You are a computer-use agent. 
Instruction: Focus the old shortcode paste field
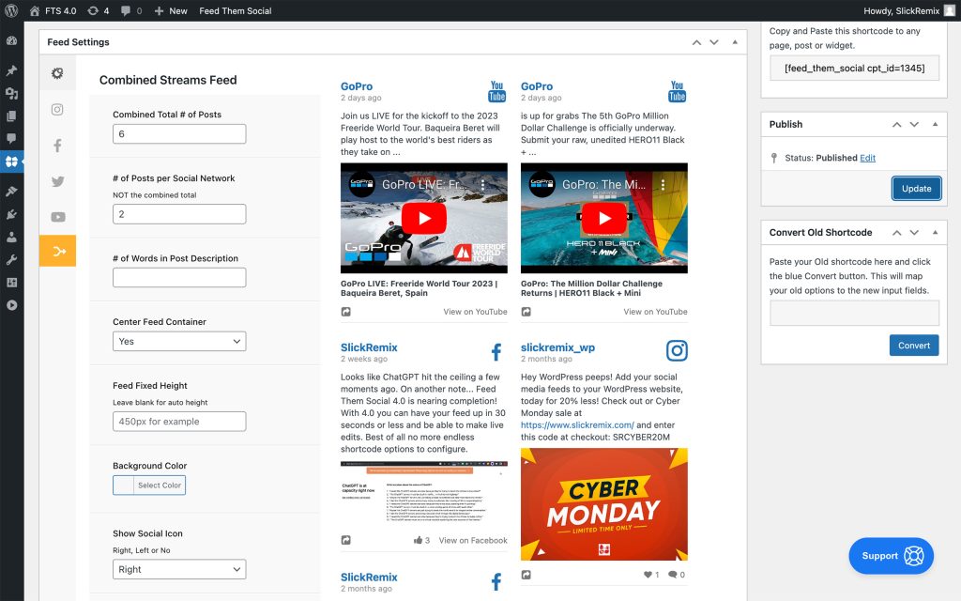(854, 313)
